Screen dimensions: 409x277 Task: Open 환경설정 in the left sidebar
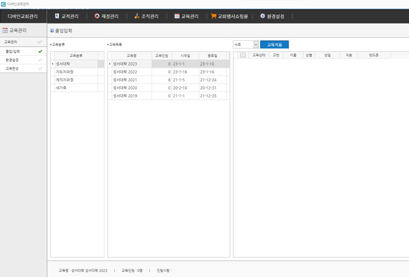[12, 60]
